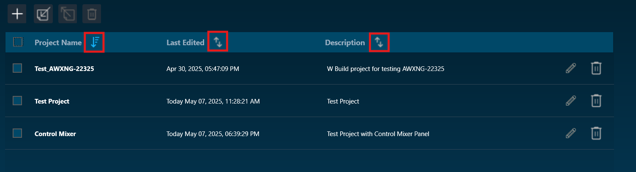Check the Test_AWXNG-22325 row checkbox

point(17,68)
